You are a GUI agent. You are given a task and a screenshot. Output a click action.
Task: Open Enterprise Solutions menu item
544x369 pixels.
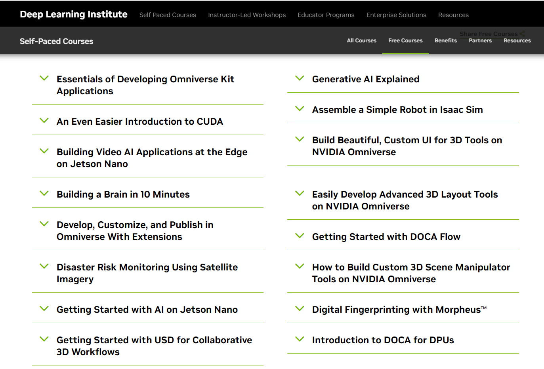pyautogui.click(x=396, y=15)
